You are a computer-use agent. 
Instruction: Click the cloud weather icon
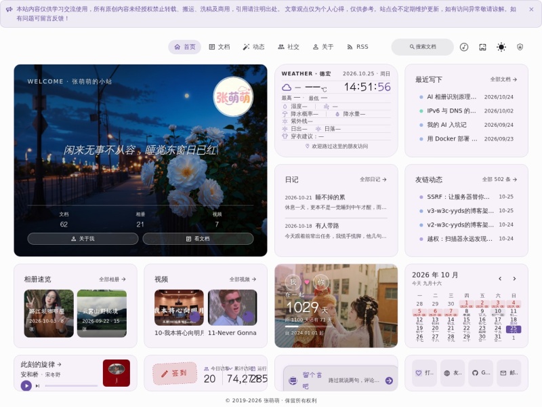287,88
